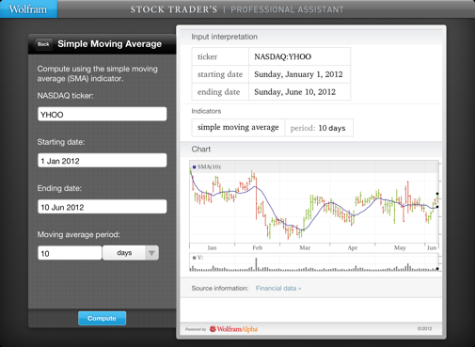Click the Stock Trader's Professional Assistant title
This screenshot has height=347, width=475.
pyautogui.click(x=237, y=9)
